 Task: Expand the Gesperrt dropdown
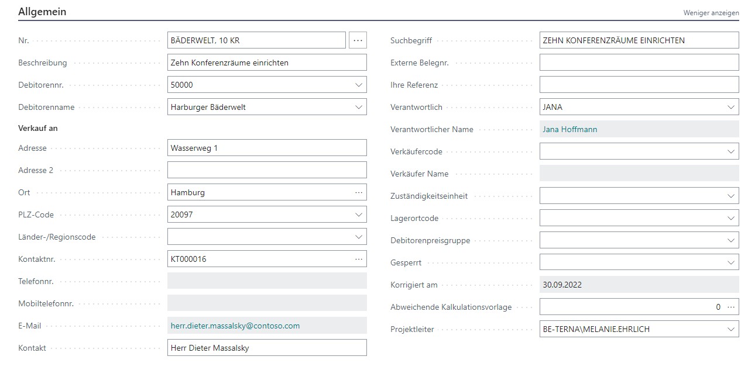730,262
